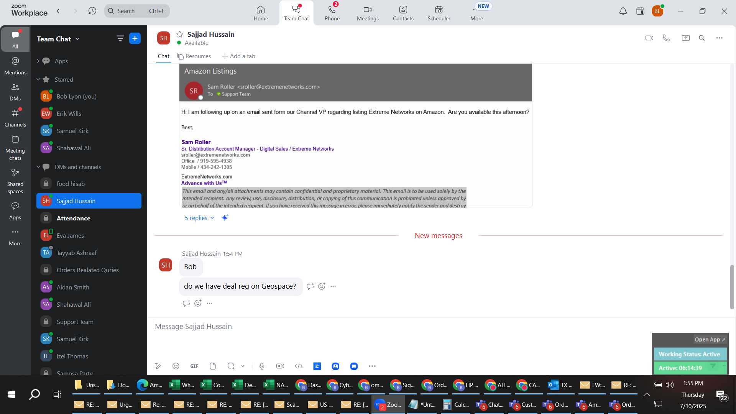Viewport: 736px width, 414px height.
Task: Open the Home tab
Action: click(x=261, y=13)
